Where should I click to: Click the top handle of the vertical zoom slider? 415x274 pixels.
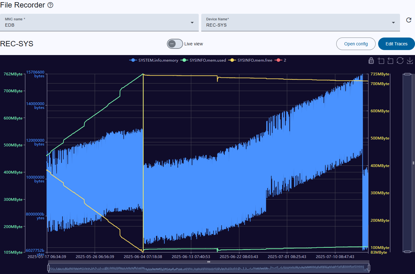coord(407,74)
